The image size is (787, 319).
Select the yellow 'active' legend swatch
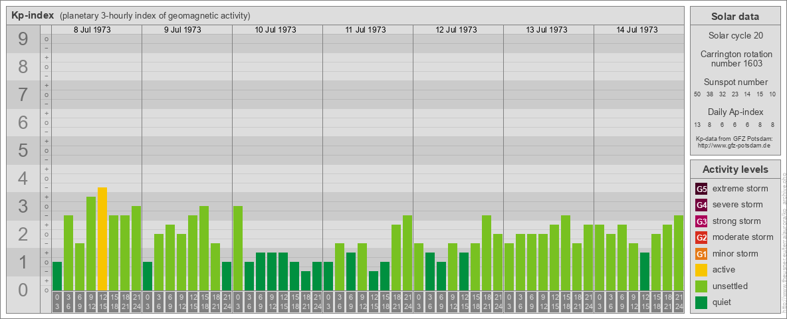(701, 270)
